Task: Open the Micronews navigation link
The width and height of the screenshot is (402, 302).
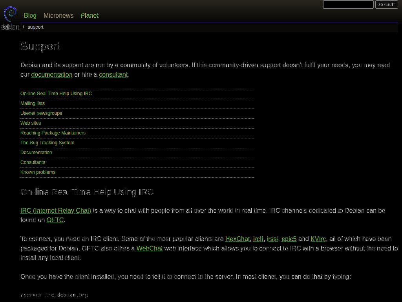Action: coord(58,15)
